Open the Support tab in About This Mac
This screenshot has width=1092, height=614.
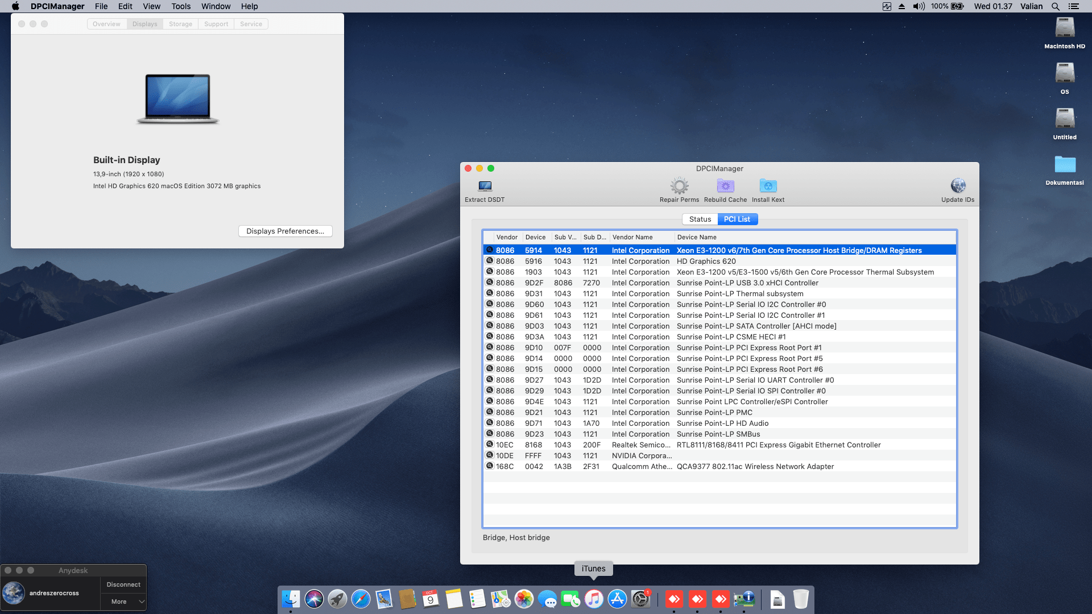tap(216, 24)
